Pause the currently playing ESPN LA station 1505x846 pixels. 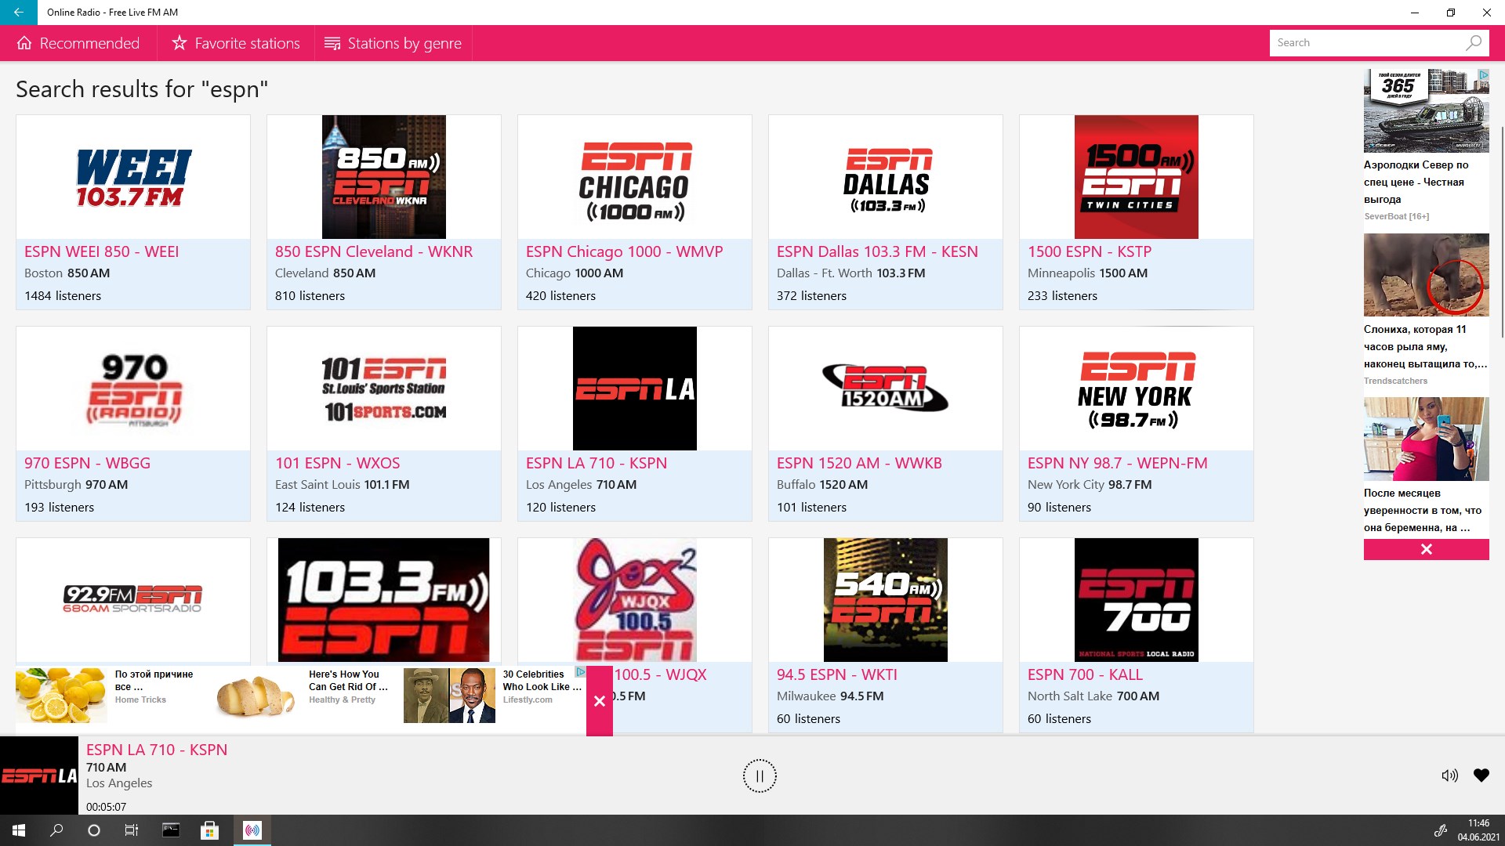tap(758, 775)
